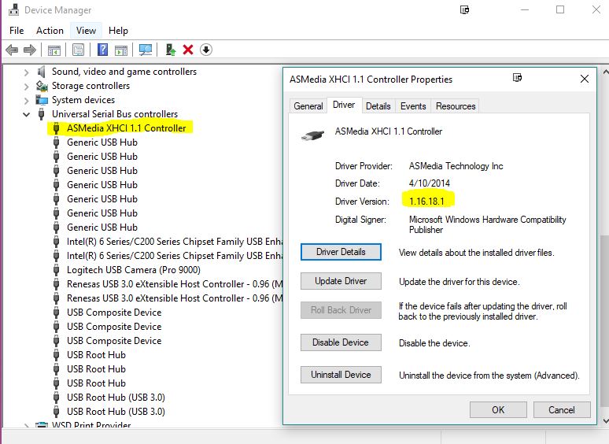609x444 pixels.
Task: Collapse Universal Serial Bus controllers node
Action: point(26,115)
